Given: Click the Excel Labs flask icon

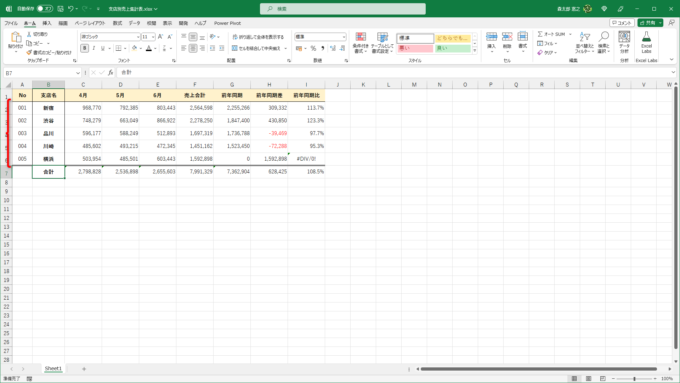Looking at the screenshot, I should click(x=646, y=37).
